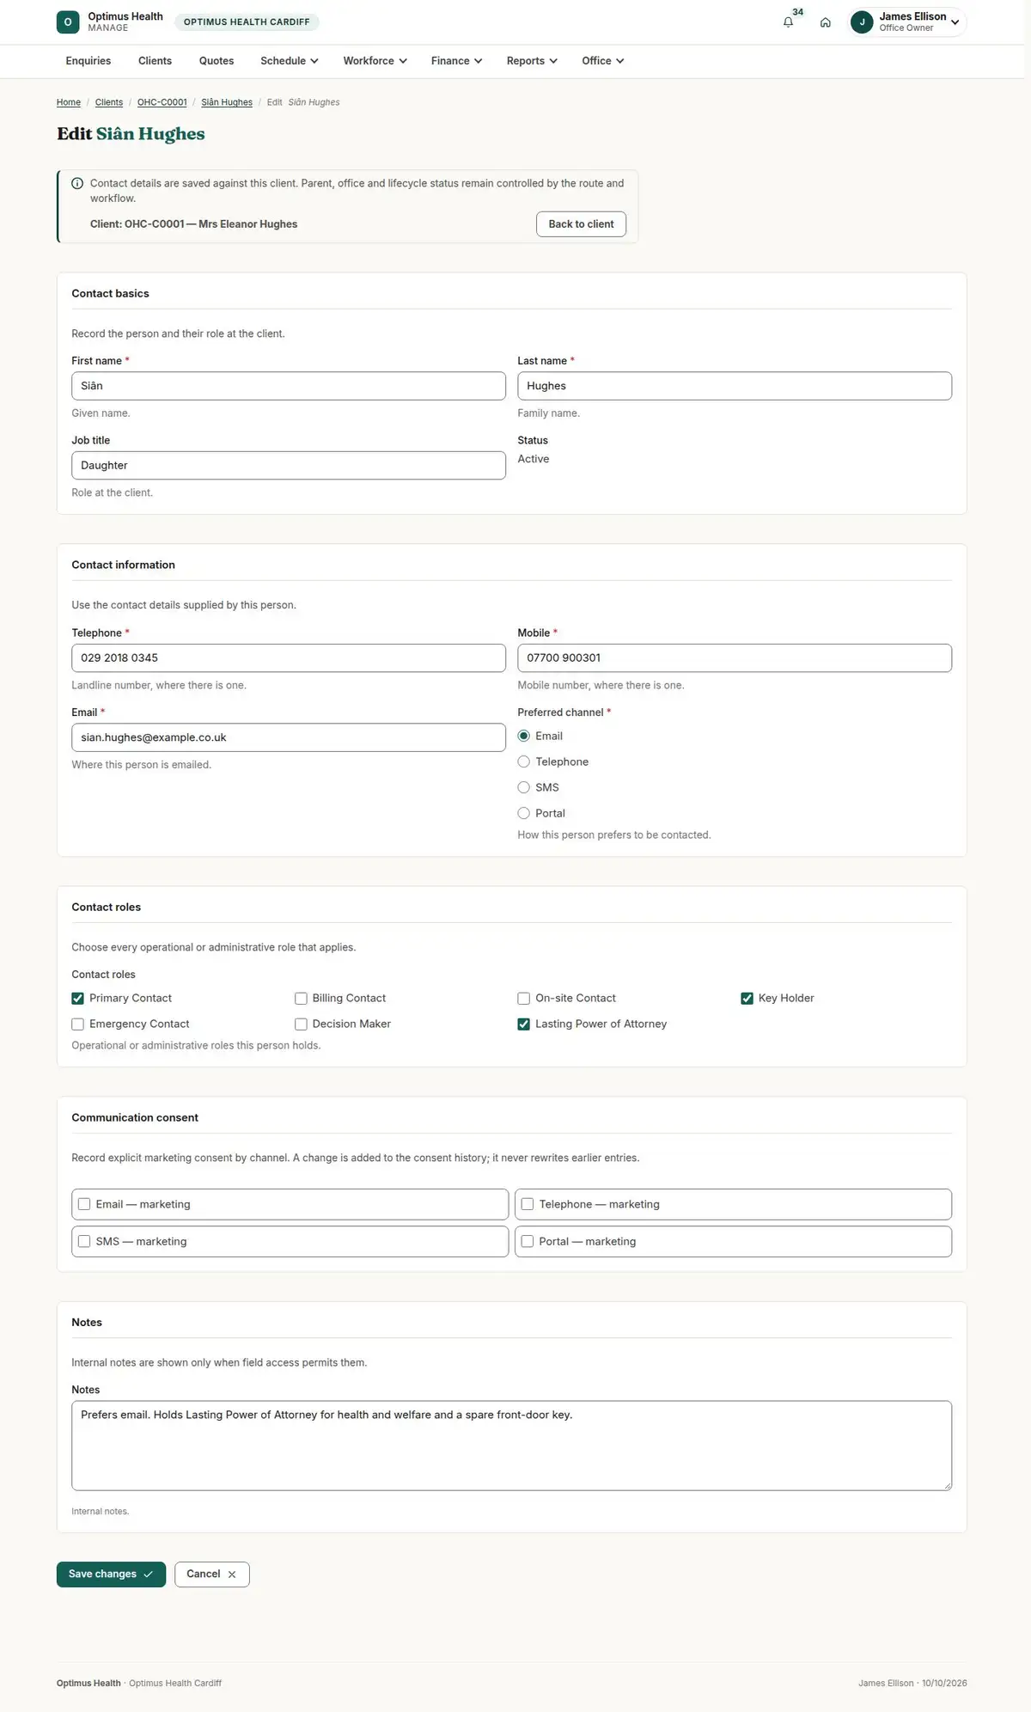The image size is (1031, 1712).
Task: Select the Email preferred channel radio
Action: [x=523, y=737]
